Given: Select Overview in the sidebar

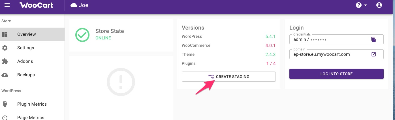Looking at the screenshot, I should (27, 34).
